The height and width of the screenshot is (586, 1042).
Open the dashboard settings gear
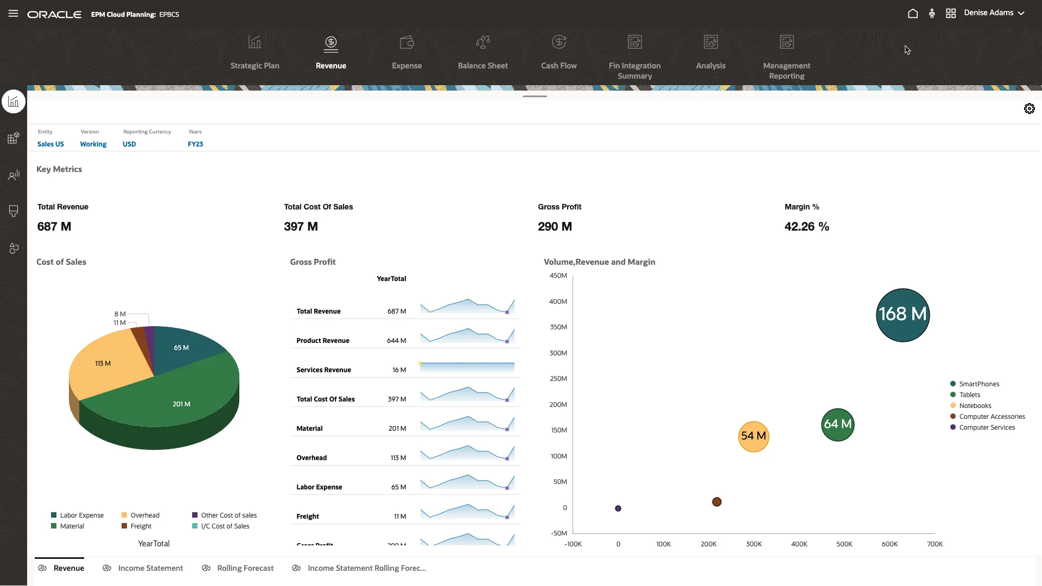(1030, 108)
